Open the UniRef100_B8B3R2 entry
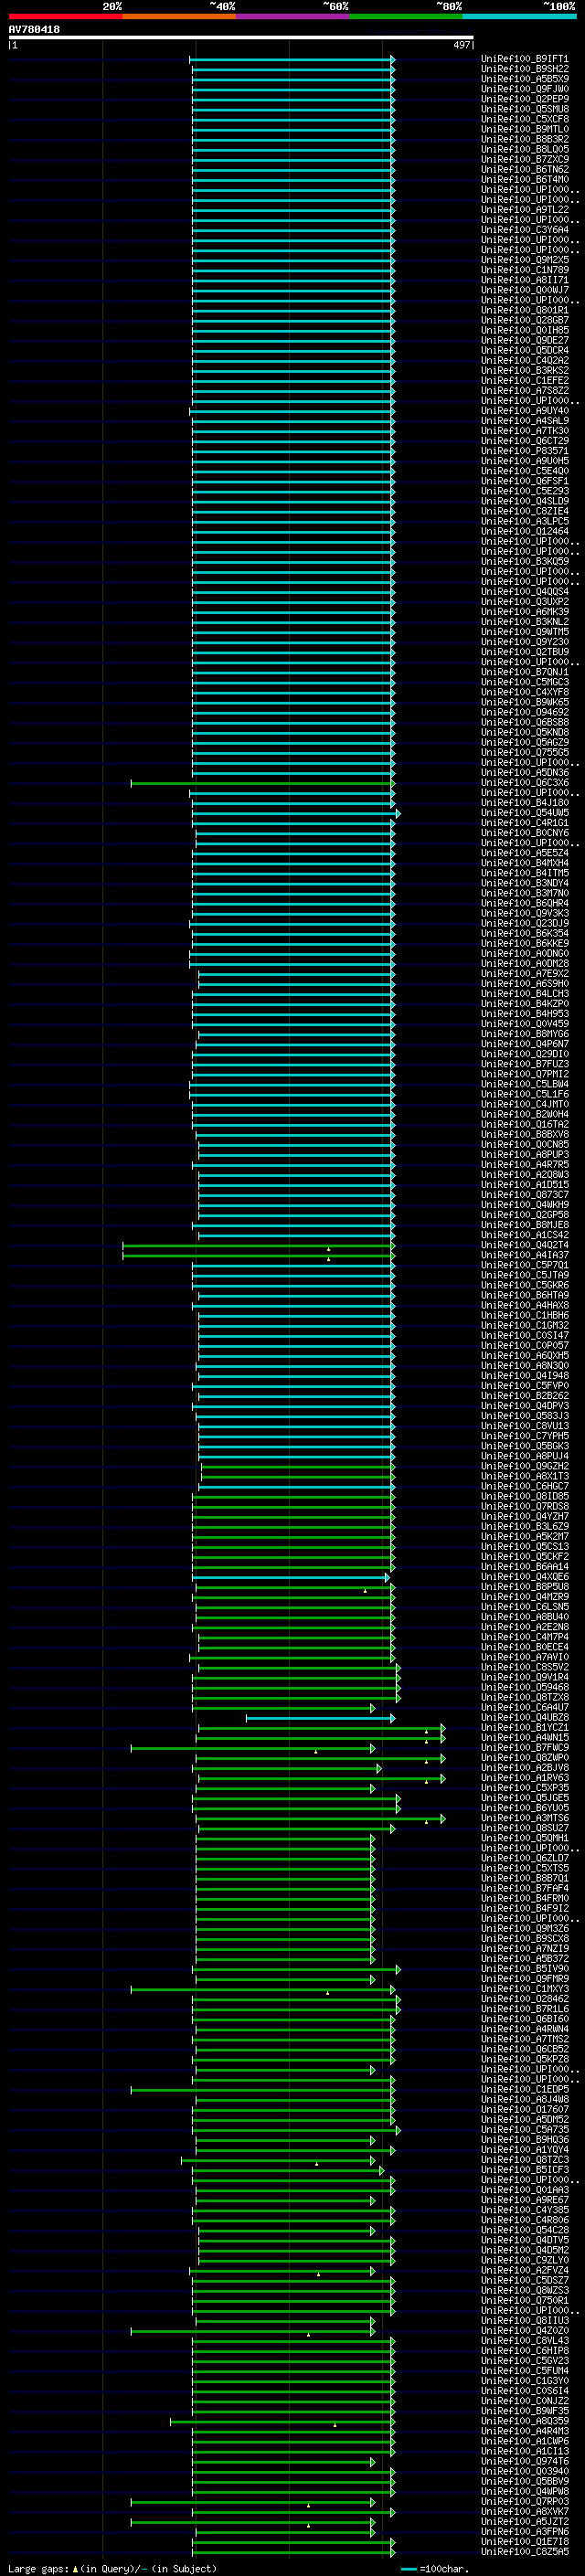This screenshot has height=2576, width=585. pyautogui.click(x=525, y=139)
